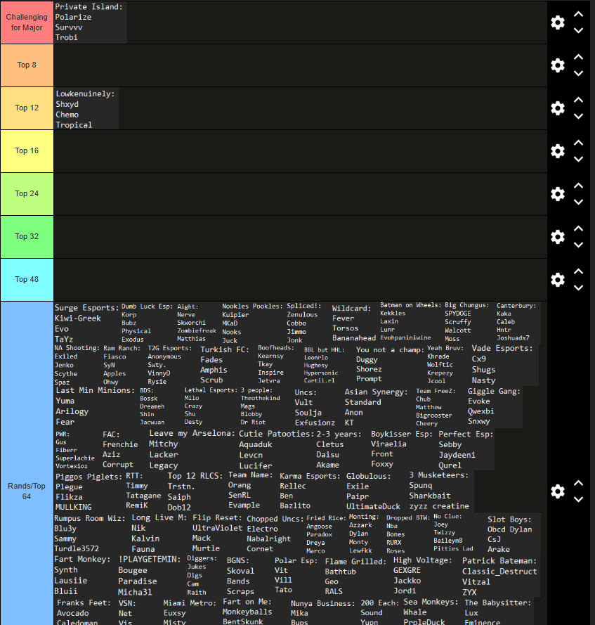Viewport: 595px width, 625px height.
Task: Select the Fart Monkey team card
Action: tap(83, 576)
